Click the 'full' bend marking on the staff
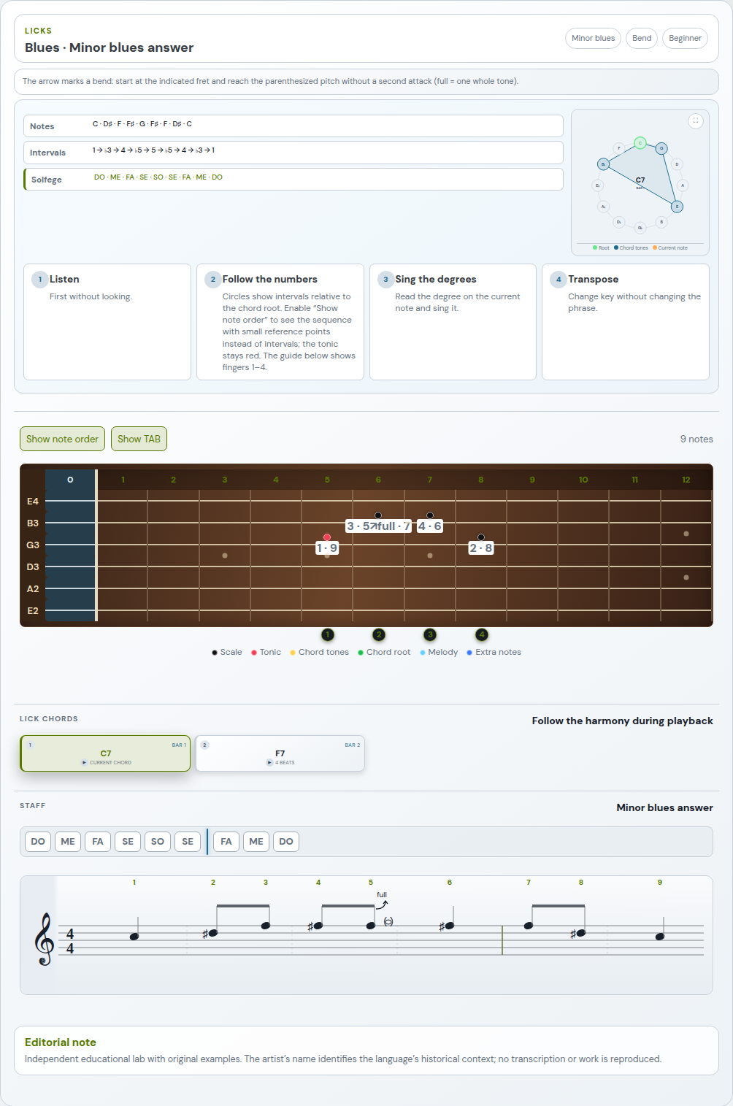 (x=382, y=895)
